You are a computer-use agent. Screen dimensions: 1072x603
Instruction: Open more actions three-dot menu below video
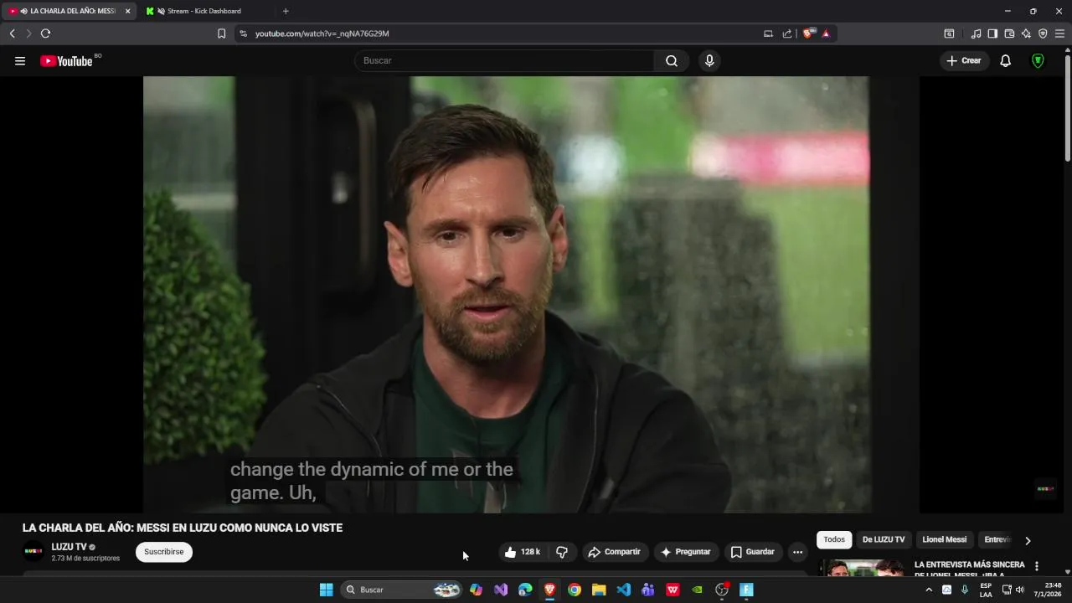coord(797,552)
